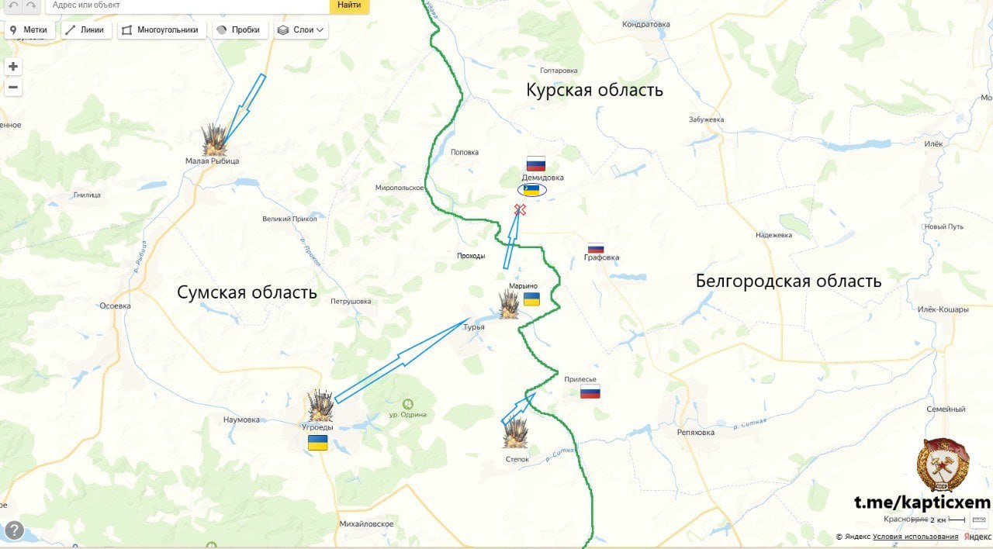Click the Russian flag marker above Демидовка
The width and height of the screenshot is (993, 549).
pos(536,164)
